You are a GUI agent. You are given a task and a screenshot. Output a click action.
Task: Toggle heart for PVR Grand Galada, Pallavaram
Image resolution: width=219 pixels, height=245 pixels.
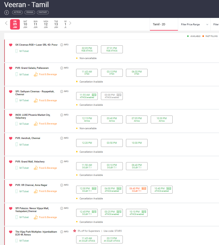[x=11, y=68]
